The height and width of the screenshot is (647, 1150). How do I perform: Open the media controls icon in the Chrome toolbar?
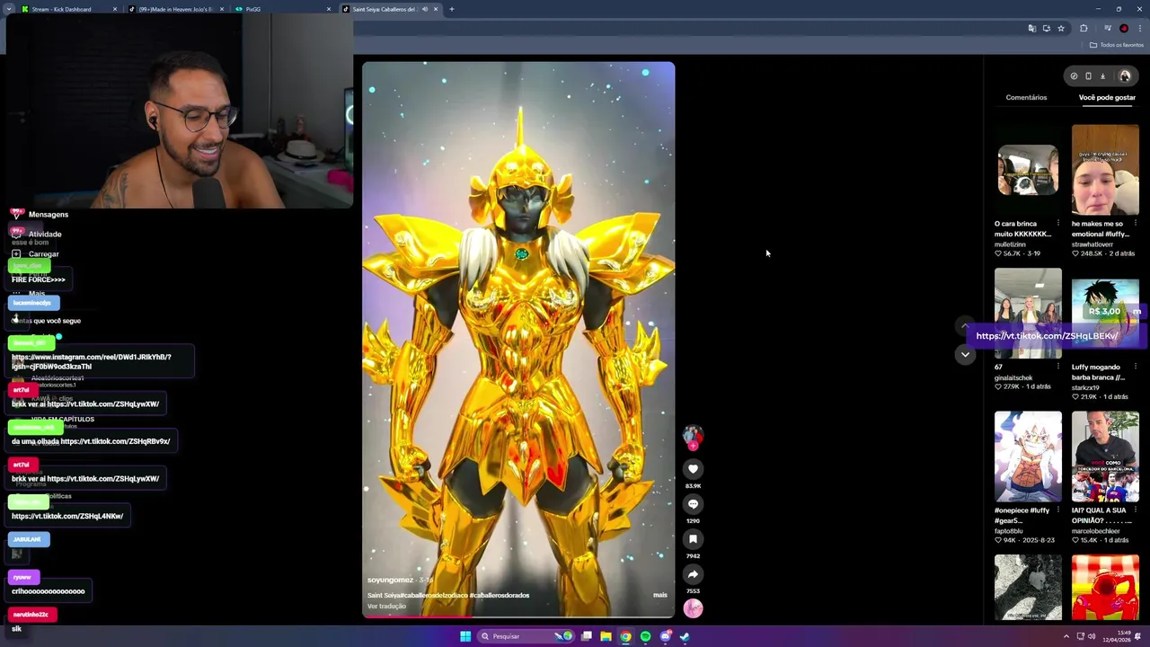(1107, 28)
